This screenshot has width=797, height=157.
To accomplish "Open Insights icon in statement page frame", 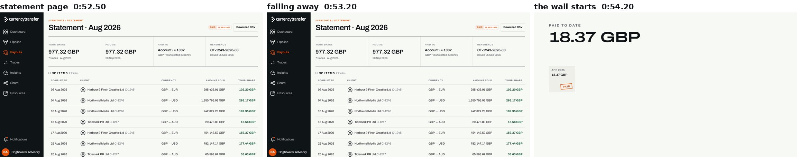I will tap(6, 73).
